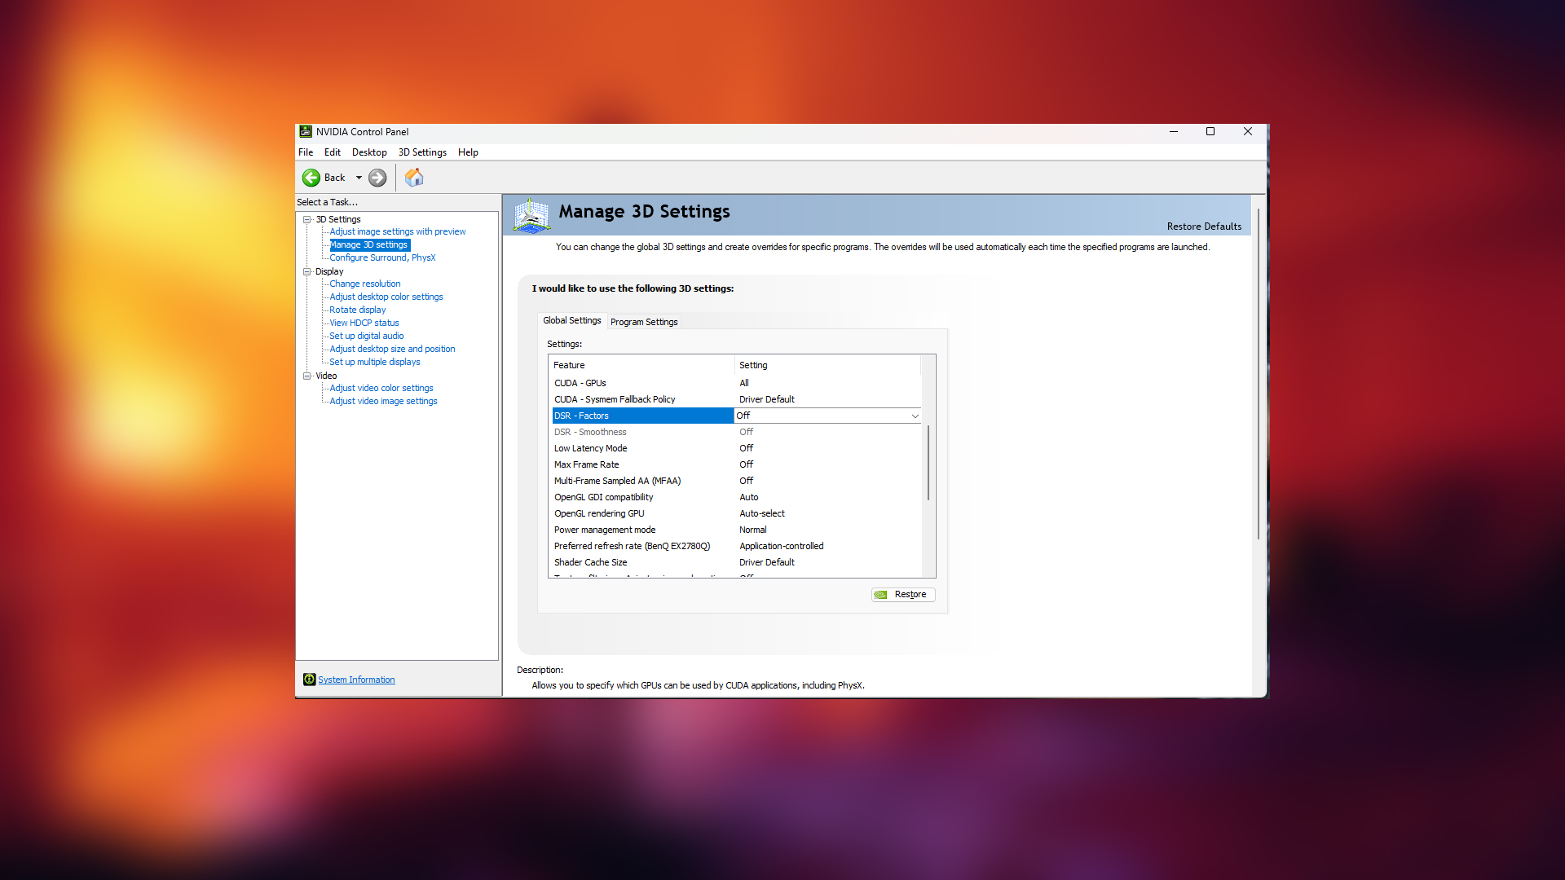This screenshot has height=880, width=1565.
Task: Collapse the Video tree node
Action: (307, 376)
